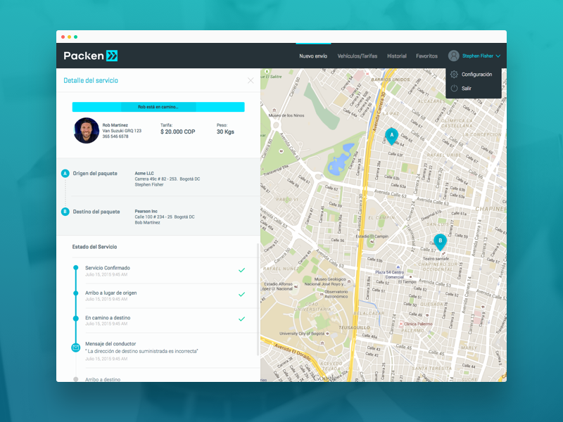Click Estadio El Campín map label
Viewport: 563px width, 422px height.
pyautogui.click(x=372, y=236)
